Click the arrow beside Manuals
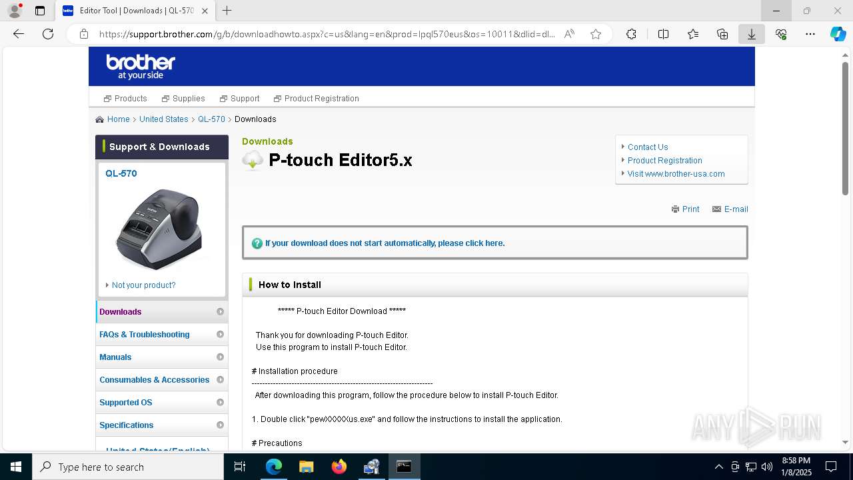The width and height of the screenshot is (853, 480). 220,357
